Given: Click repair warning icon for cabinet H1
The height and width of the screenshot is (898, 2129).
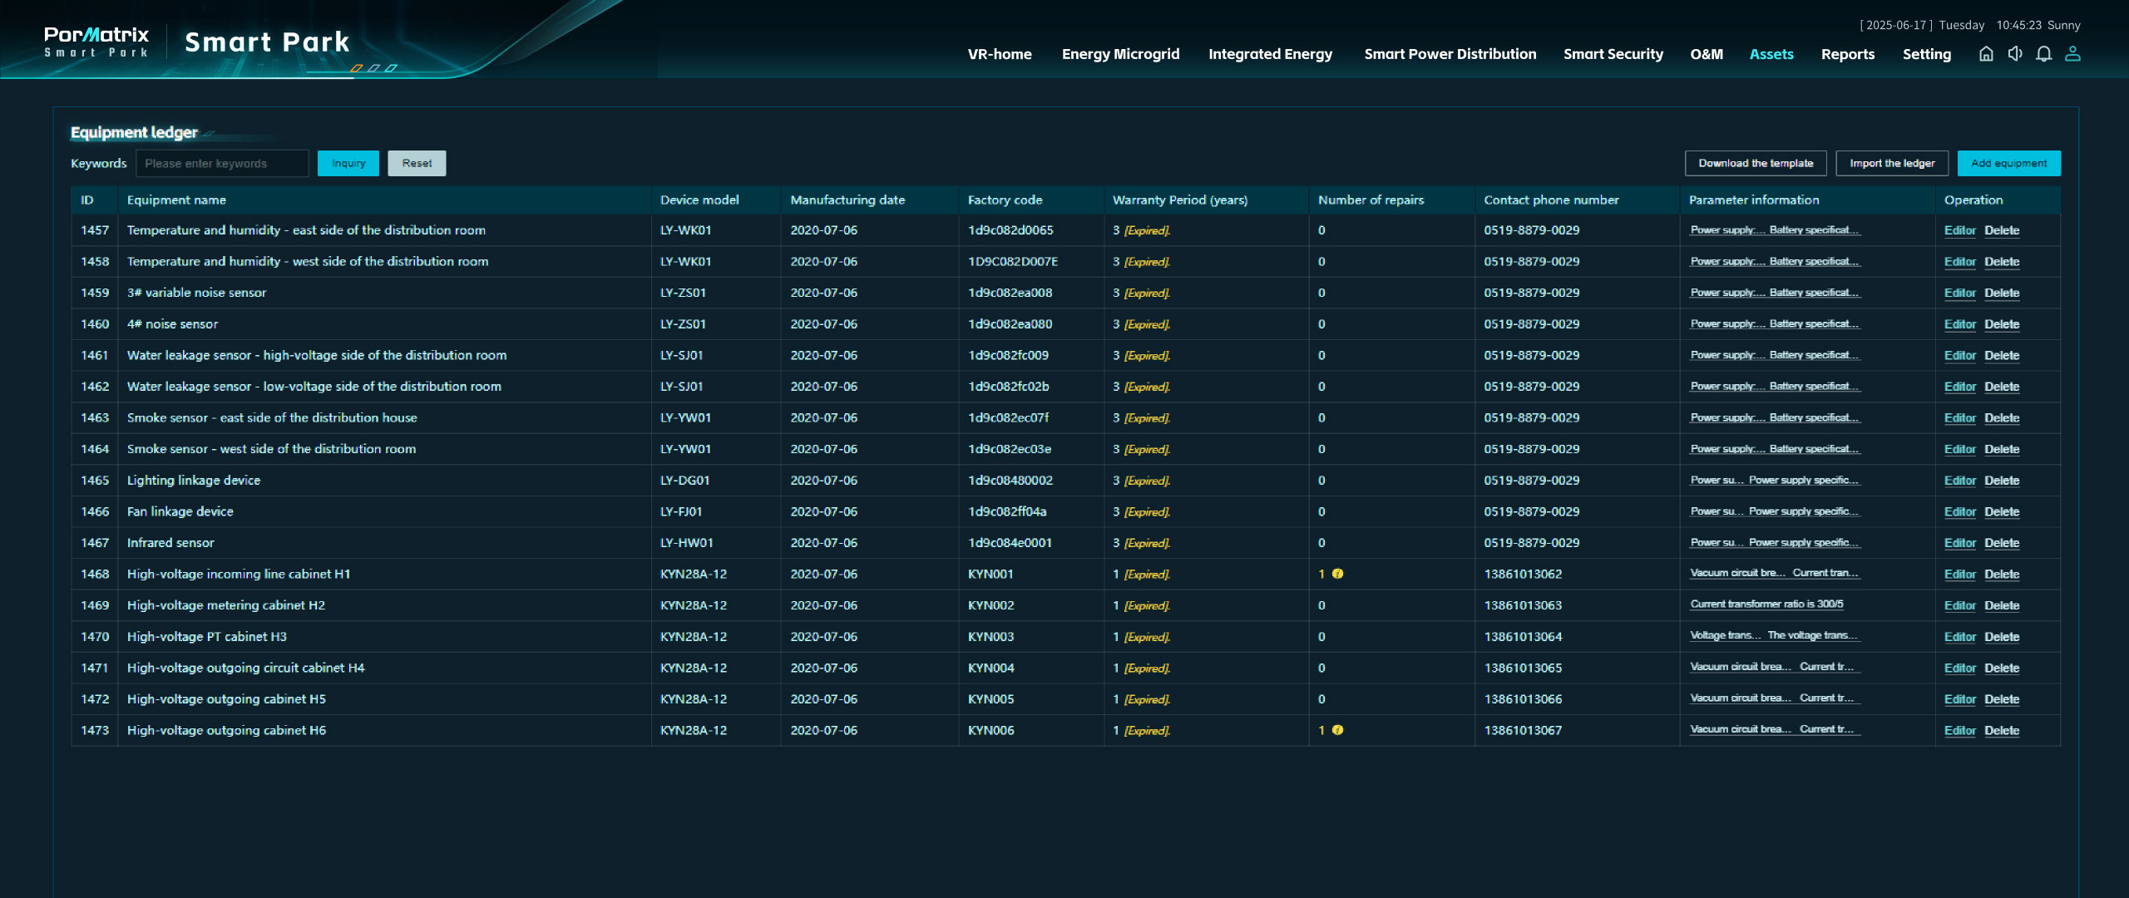Looking at the screenshot, I should 1337,574.
